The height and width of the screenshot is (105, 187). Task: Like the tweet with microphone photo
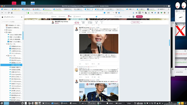[92, 64]
